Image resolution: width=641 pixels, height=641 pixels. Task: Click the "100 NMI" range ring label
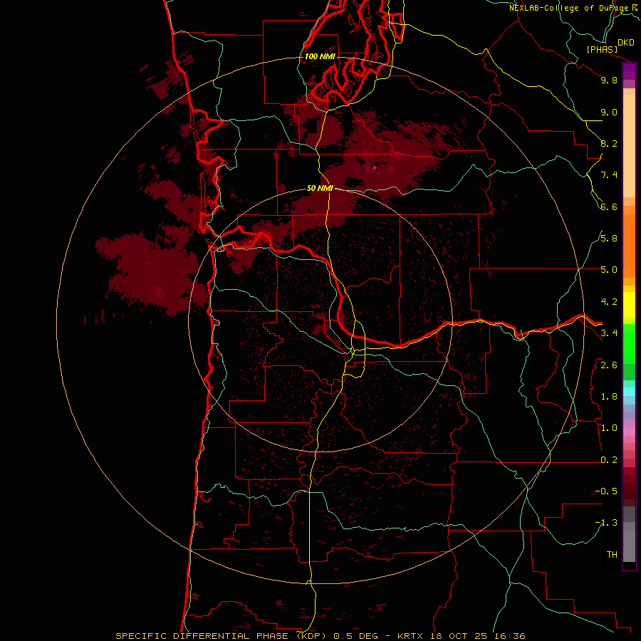(320, 56)
